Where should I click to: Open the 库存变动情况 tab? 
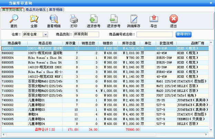pyautogui.click(x=12, y=10)
